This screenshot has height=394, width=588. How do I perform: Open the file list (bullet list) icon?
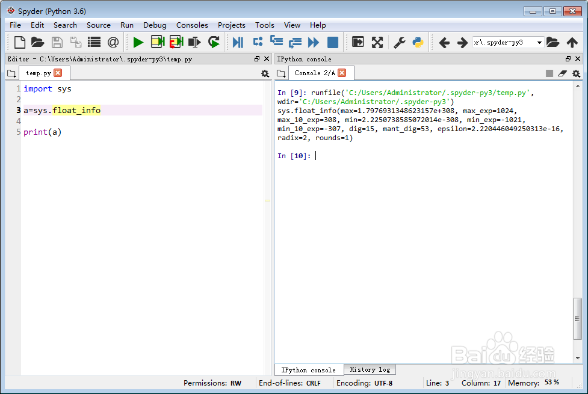[94, 42]
